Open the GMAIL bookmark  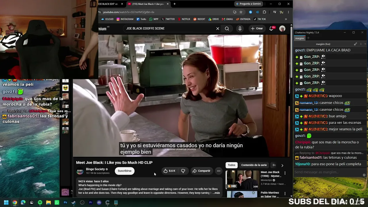click(227, 19)
